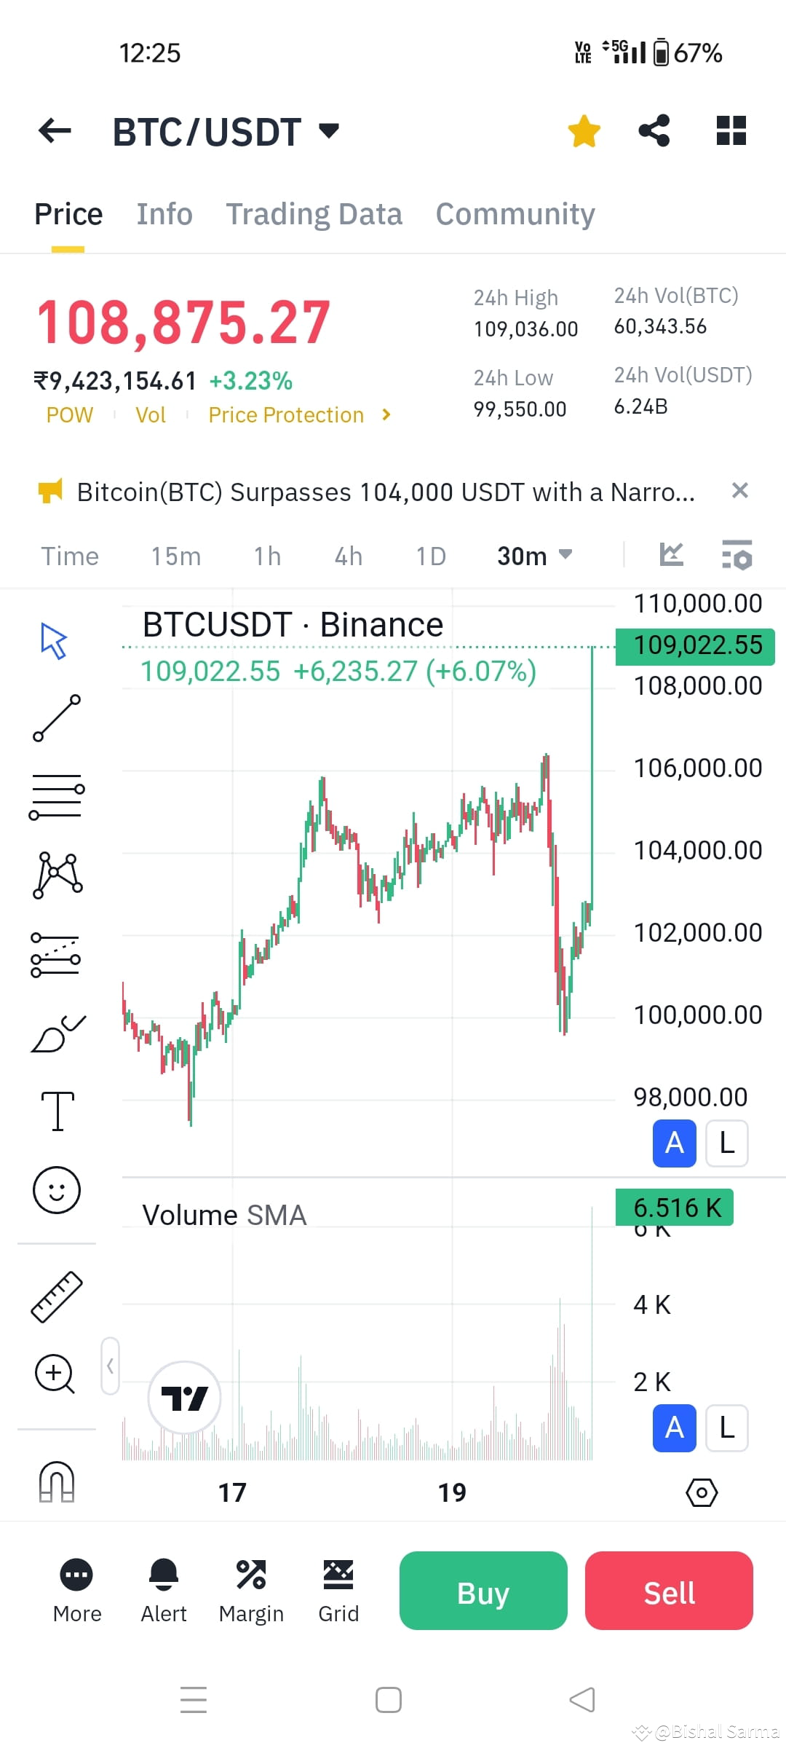Open the four-square grid layout icon
786x1748 pixels.
click(x=731, y=131)
